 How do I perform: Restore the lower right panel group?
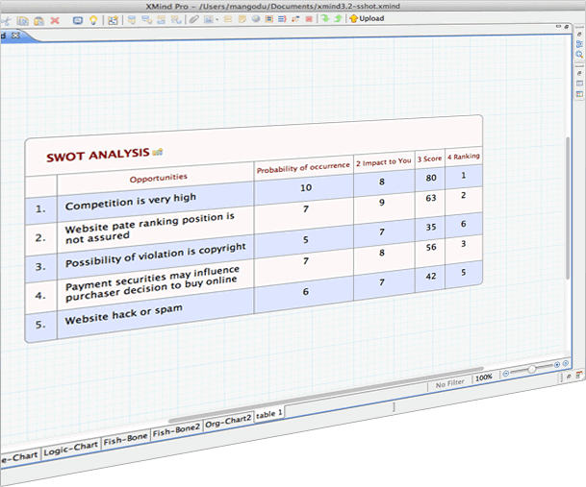click(579, 74)
